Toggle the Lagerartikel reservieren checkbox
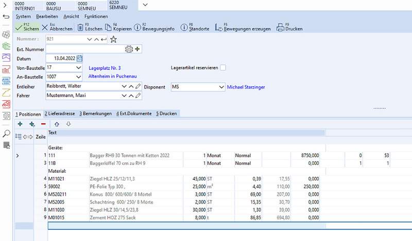The image size is (412, 241). [x=223, y=67]
